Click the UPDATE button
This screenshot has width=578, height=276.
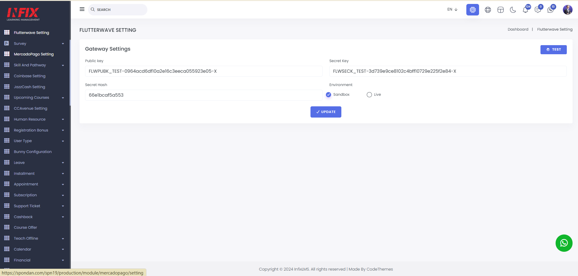coord(326,112)
